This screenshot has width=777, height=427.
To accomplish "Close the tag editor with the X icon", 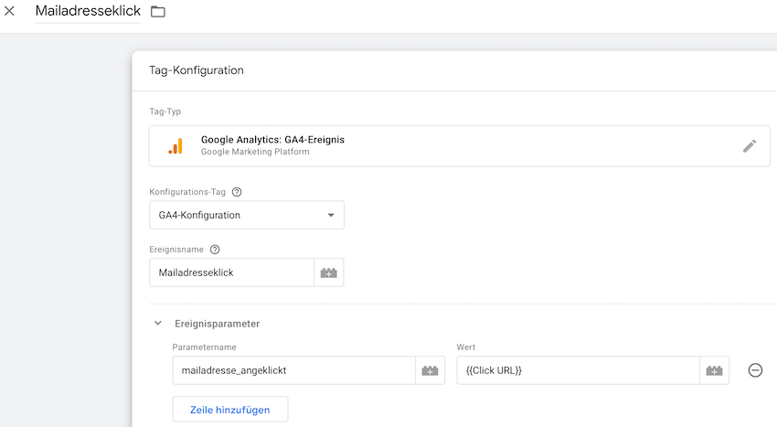I will pyautogui.click(x=10, y=11).
